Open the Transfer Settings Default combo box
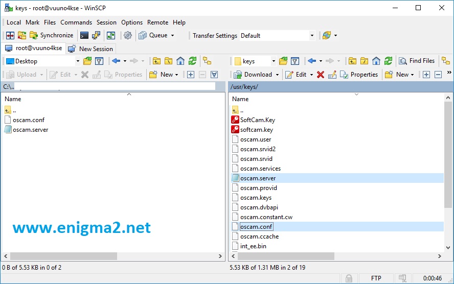The width and height of the screenshot is (454, 284). pyautogui.click(x=277, y=36)
